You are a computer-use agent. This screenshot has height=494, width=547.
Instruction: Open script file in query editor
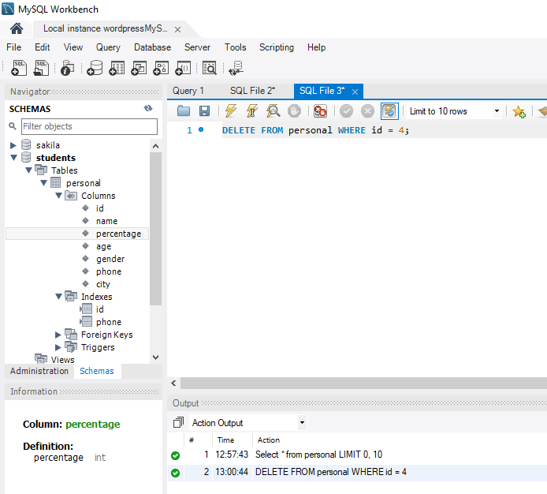(184, 111)
